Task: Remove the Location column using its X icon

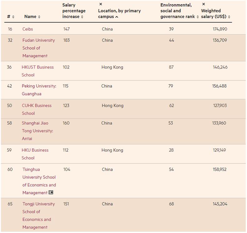Action: pos(100,4)
